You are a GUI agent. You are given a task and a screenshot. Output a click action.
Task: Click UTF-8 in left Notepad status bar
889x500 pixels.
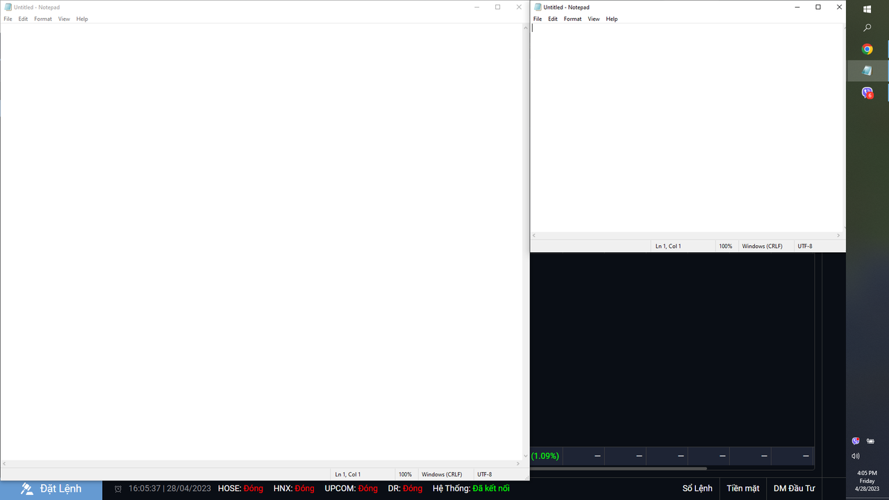click(484, 474)
